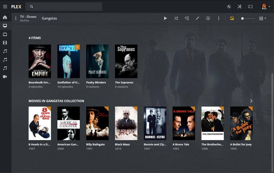The width and height of the screenshot is (274, 173).
Task: Open Boardwalk Empire poster
Action: pyautogui.click(x=40, y=61)
